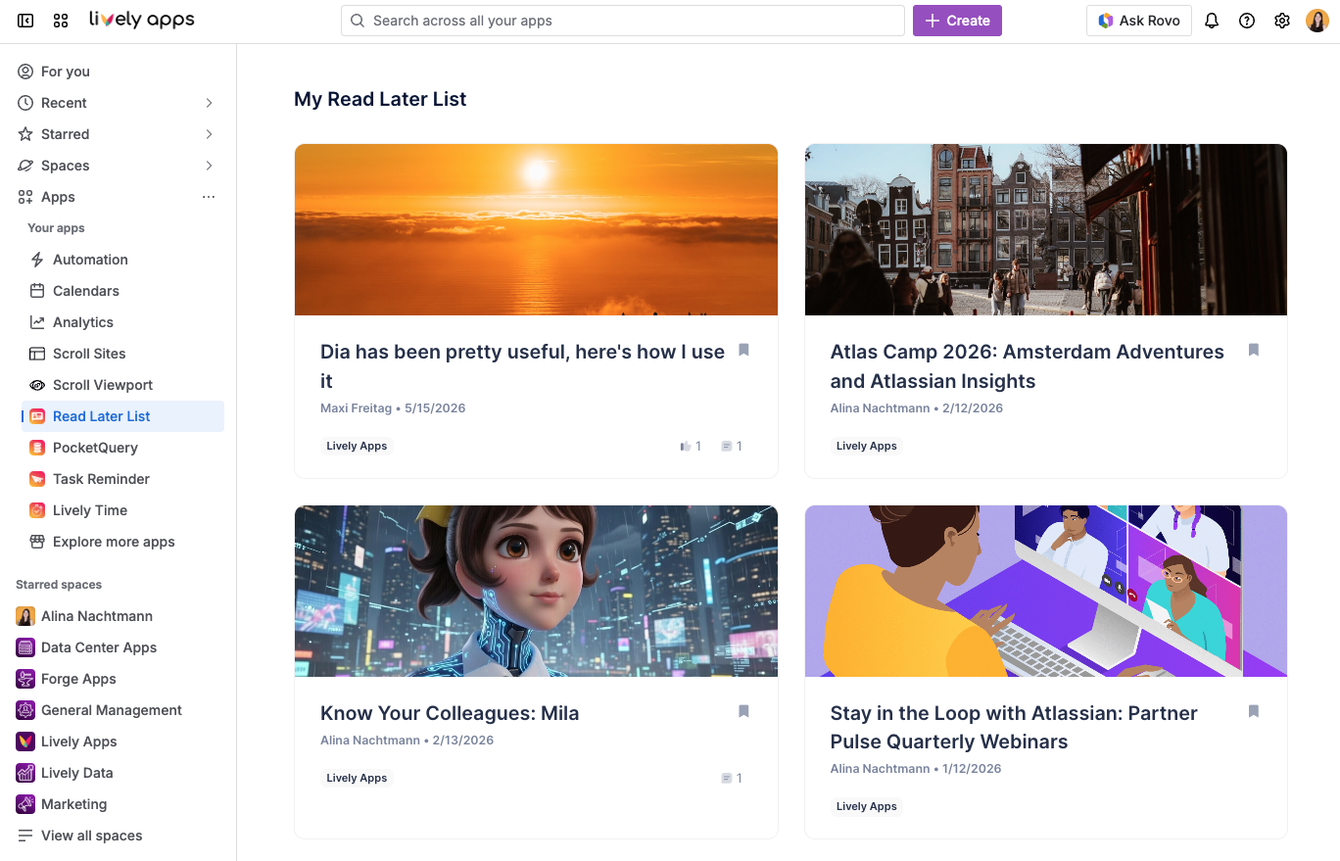Click the Explore more apps icon
The width and height of the screenshot is (1340, 861).
coord(37,542)
